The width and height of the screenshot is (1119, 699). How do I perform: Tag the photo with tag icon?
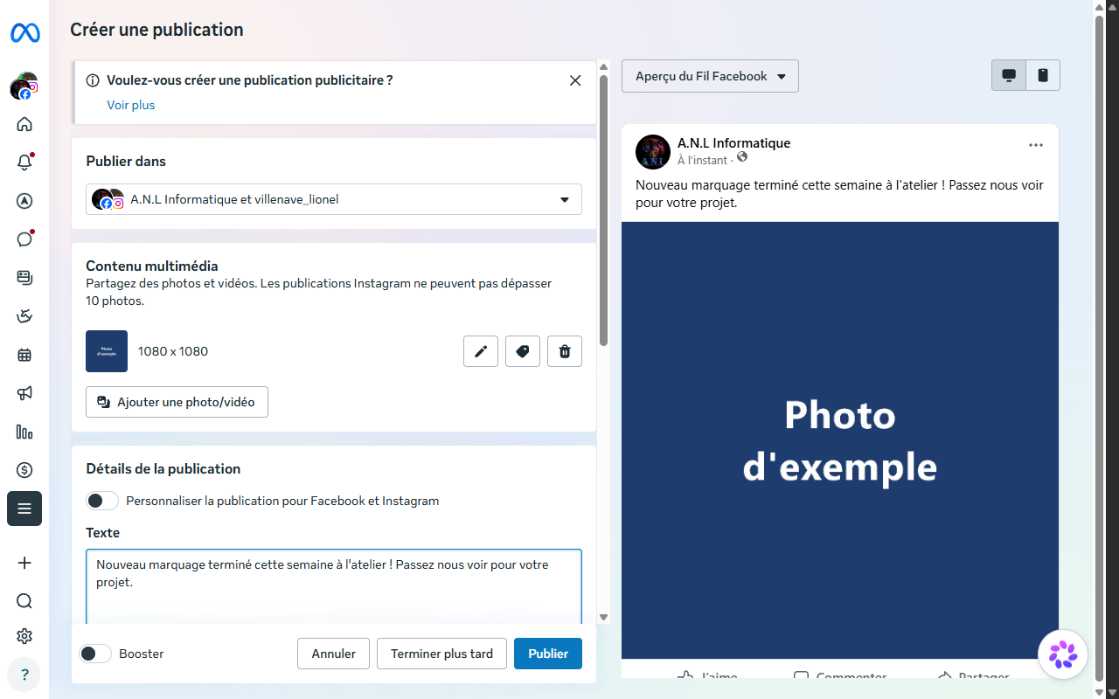tap(523, 351)
